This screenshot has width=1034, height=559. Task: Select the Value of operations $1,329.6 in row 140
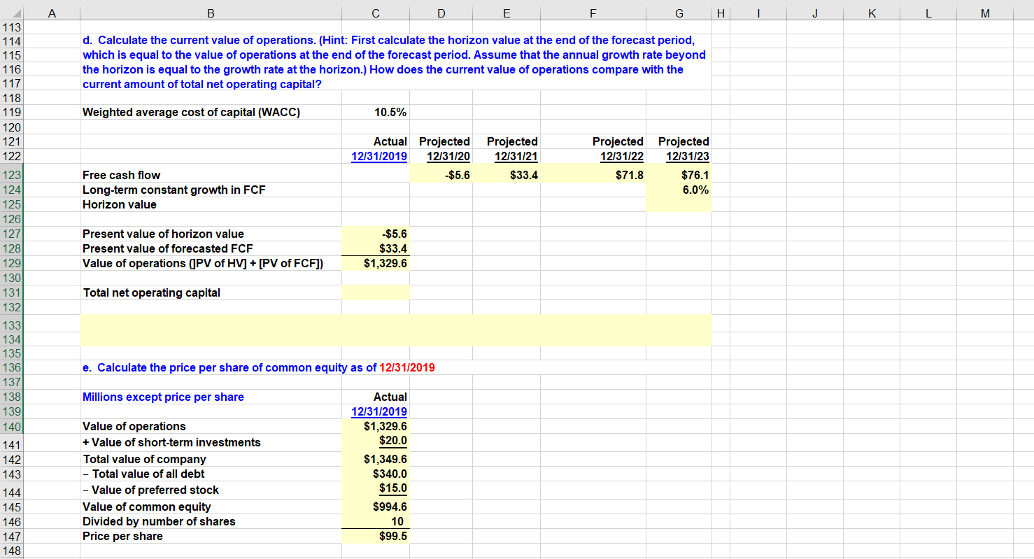point(376,426)
